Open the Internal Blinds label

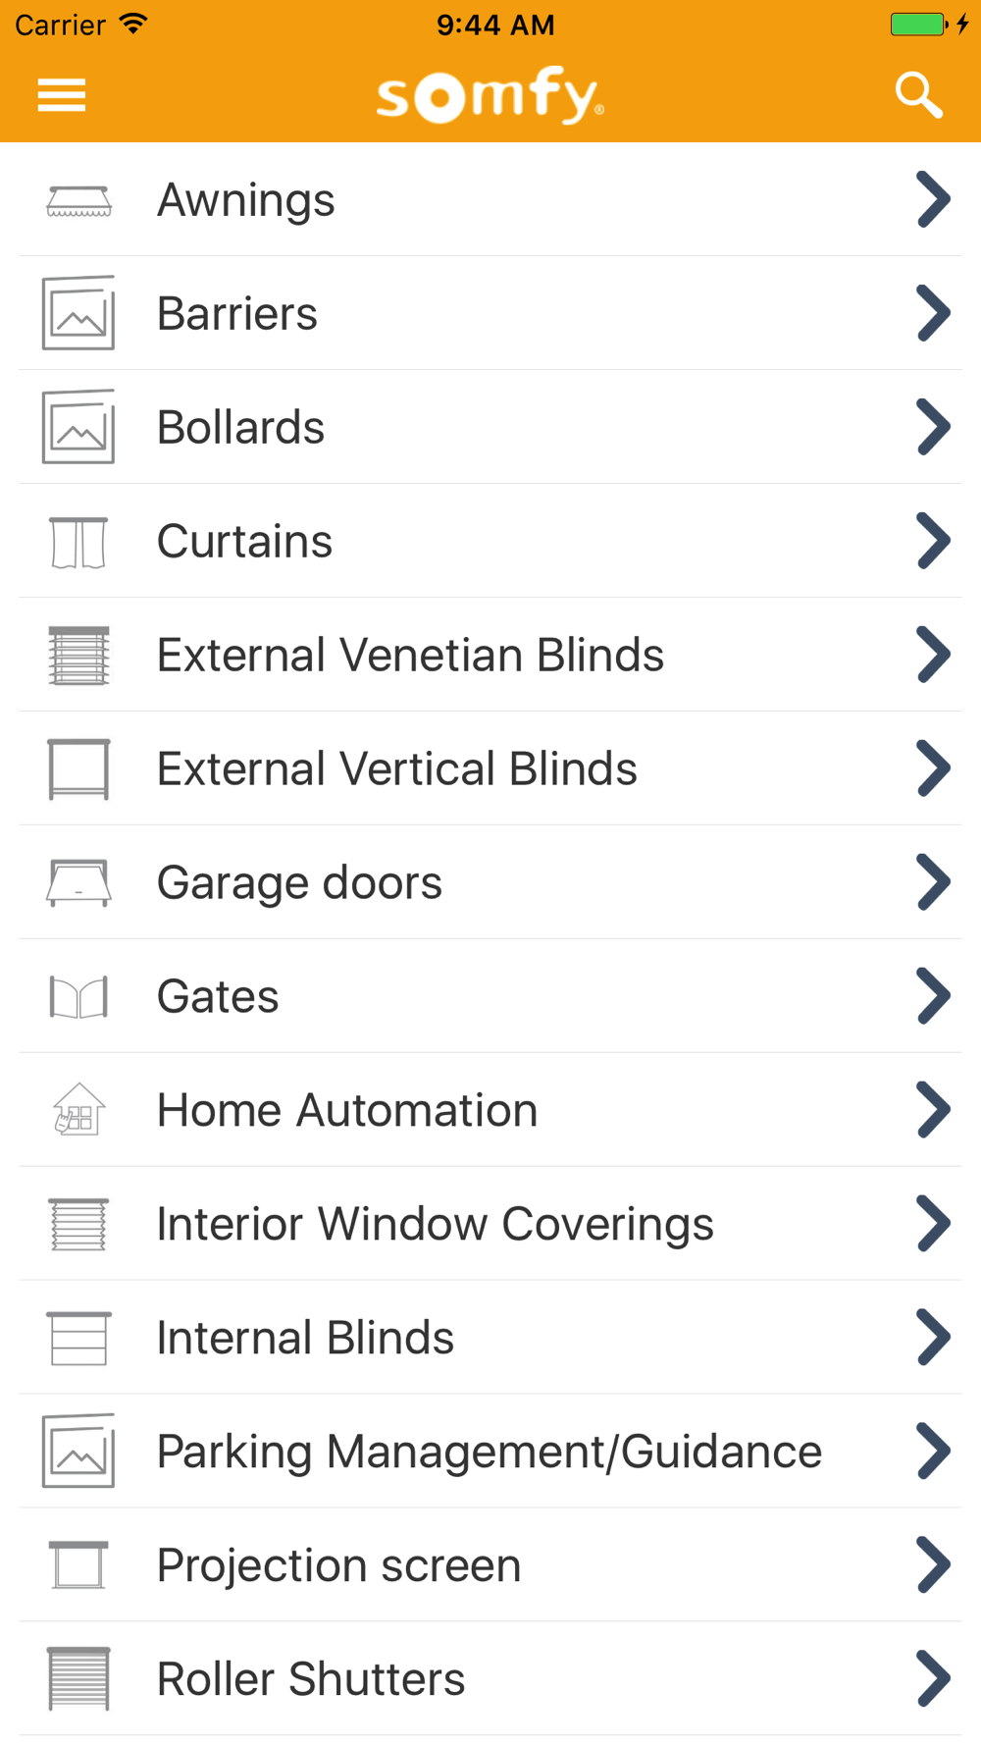point(305,1338)
